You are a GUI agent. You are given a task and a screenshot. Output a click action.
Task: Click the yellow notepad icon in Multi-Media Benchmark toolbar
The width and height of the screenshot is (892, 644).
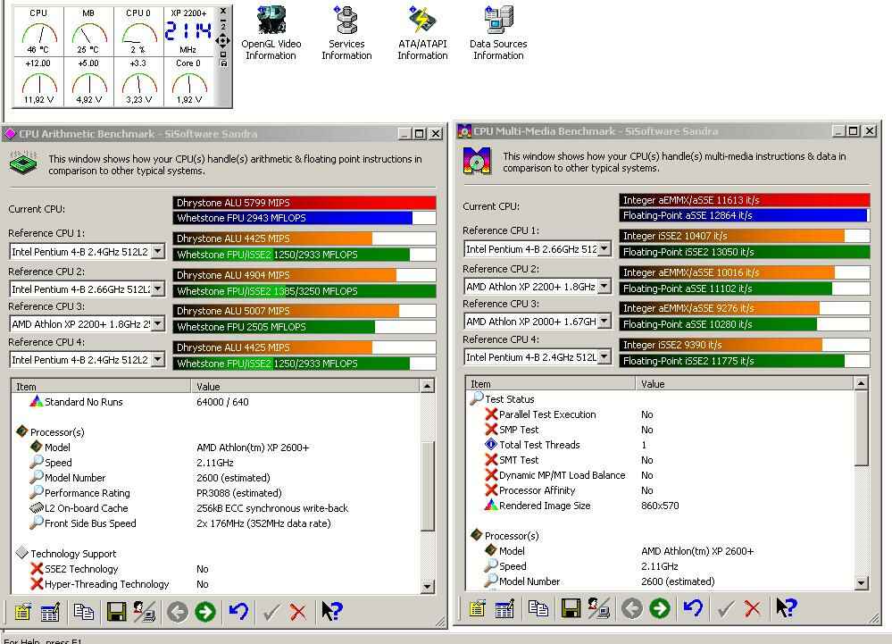477,609
